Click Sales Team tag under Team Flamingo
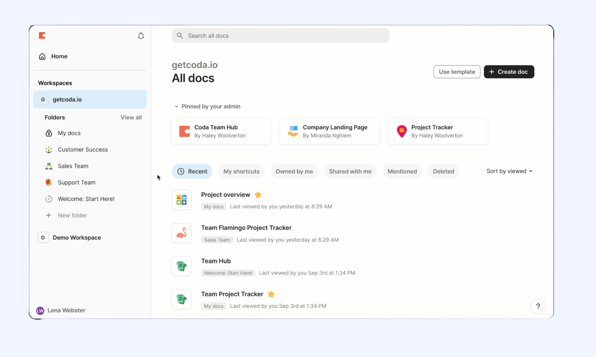The image size is (596, 357). (x=217, y=240)
